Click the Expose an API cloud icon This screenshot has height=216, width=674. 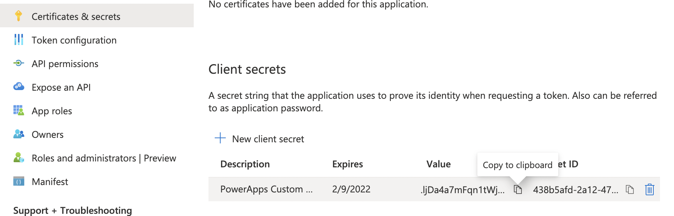(18, 87)
